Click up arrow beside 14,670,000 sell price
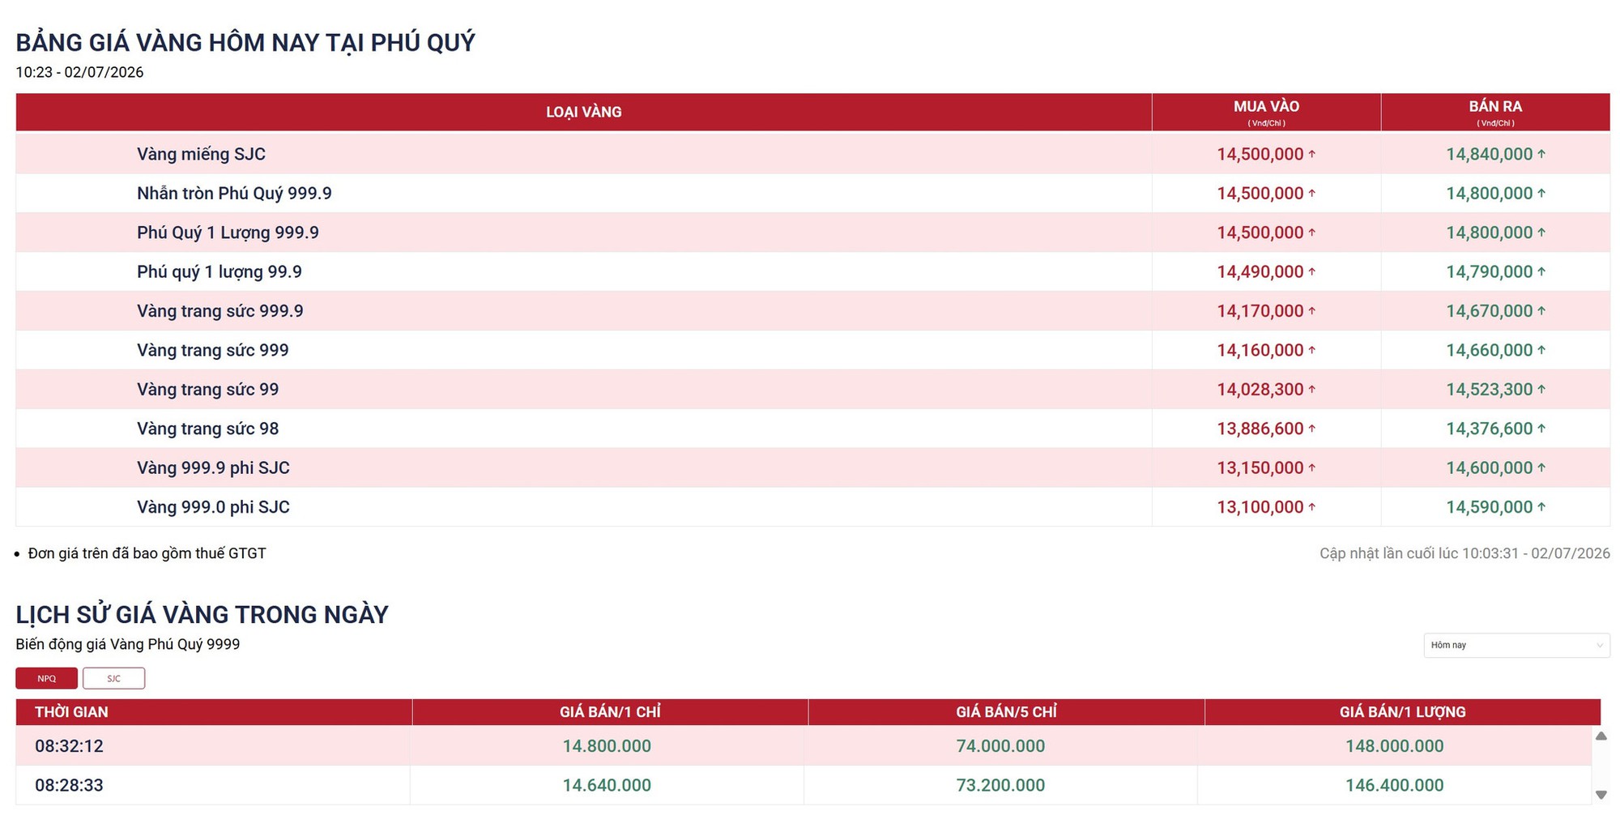Viewport: 1620px width, 828px height. coord(1541,310)
